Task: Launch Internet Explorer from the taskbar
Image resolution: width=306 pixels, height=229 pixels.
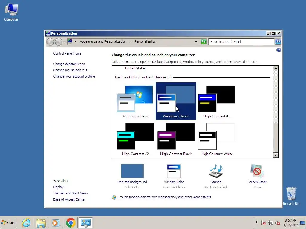Action: tap(26, 222)
